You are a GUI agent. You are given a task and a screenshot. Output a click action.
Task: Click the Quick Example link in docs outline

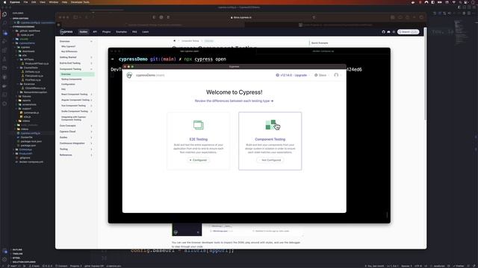pos(320,43)
